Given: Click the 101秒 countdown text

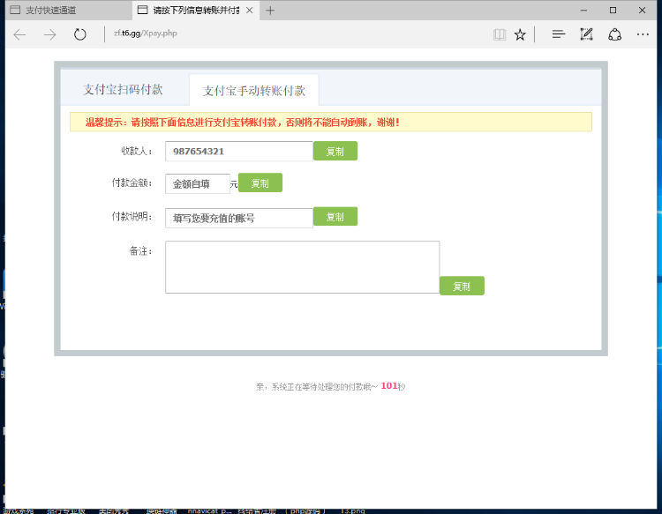Looking at the screenshot, I should click(393, 386).
